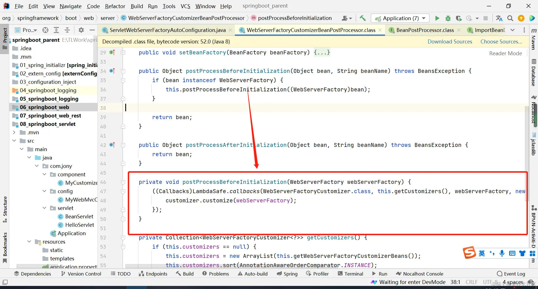Open Search Everywhere magnifier
538x289 pixels.
tap(510, 18)
